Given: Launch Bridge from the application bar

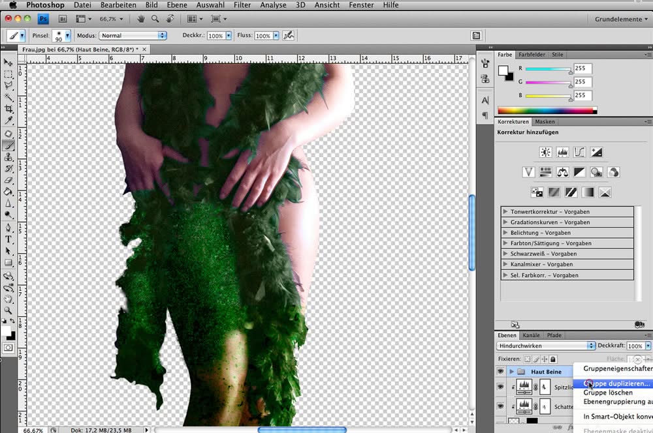Looking at the screenshot, I should click(x=63, y=19).
